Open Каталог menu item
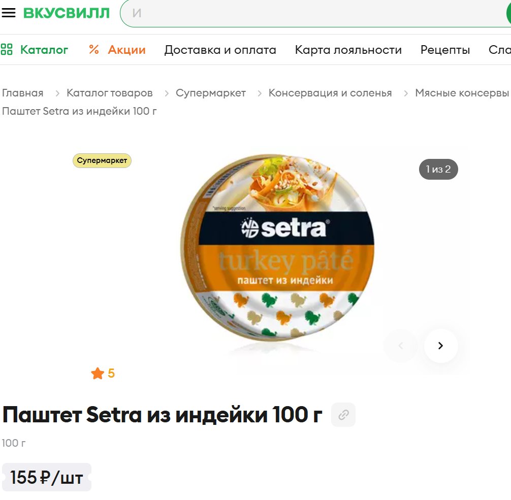This screenshot has width=511, height=500. click(x=44, y=50)
